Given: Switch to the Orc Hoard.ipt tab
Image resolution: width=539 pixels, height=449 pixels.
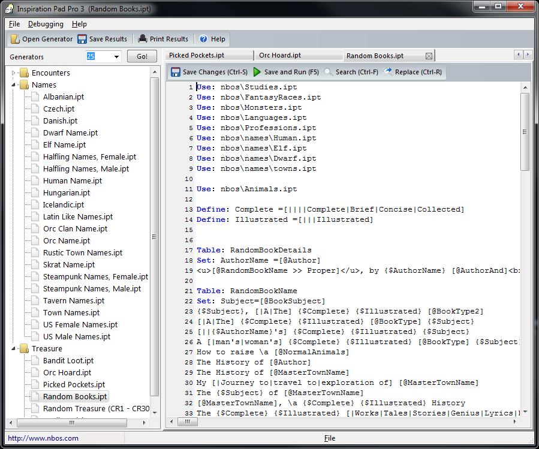Looking at the screenshot, I should tap(299, 55).
